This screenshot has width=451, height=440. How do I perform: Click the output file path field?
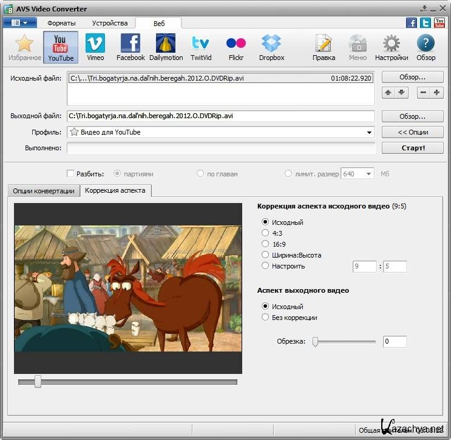[x=220, y=116]
